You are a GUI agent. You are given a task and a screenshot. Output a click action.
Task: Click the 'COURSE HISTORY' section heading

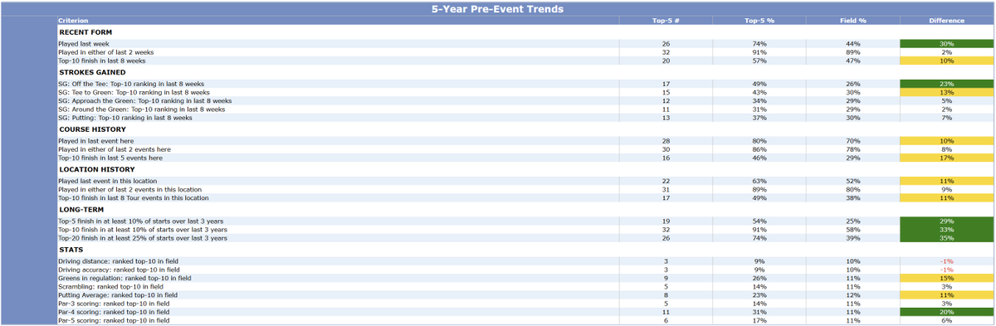pyautogui.click(x=92, y=129)
